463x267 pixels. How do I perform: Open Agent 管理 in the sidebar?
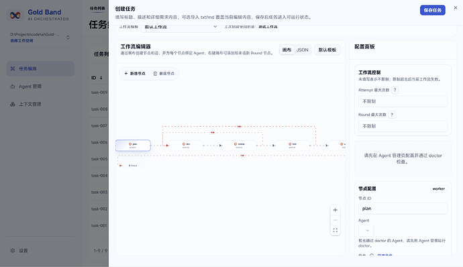(40, 87)
